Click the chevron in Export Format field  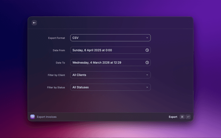click(147, 38)
